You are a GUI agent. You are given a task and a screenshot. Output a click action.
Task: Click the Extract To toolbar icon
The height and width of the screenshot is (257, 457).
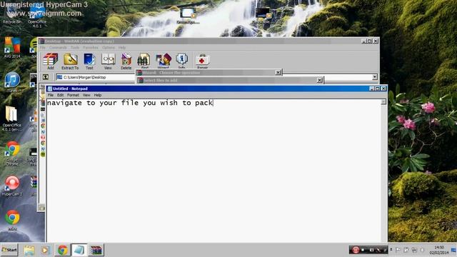pyautogui.click(x=70, y=61)
